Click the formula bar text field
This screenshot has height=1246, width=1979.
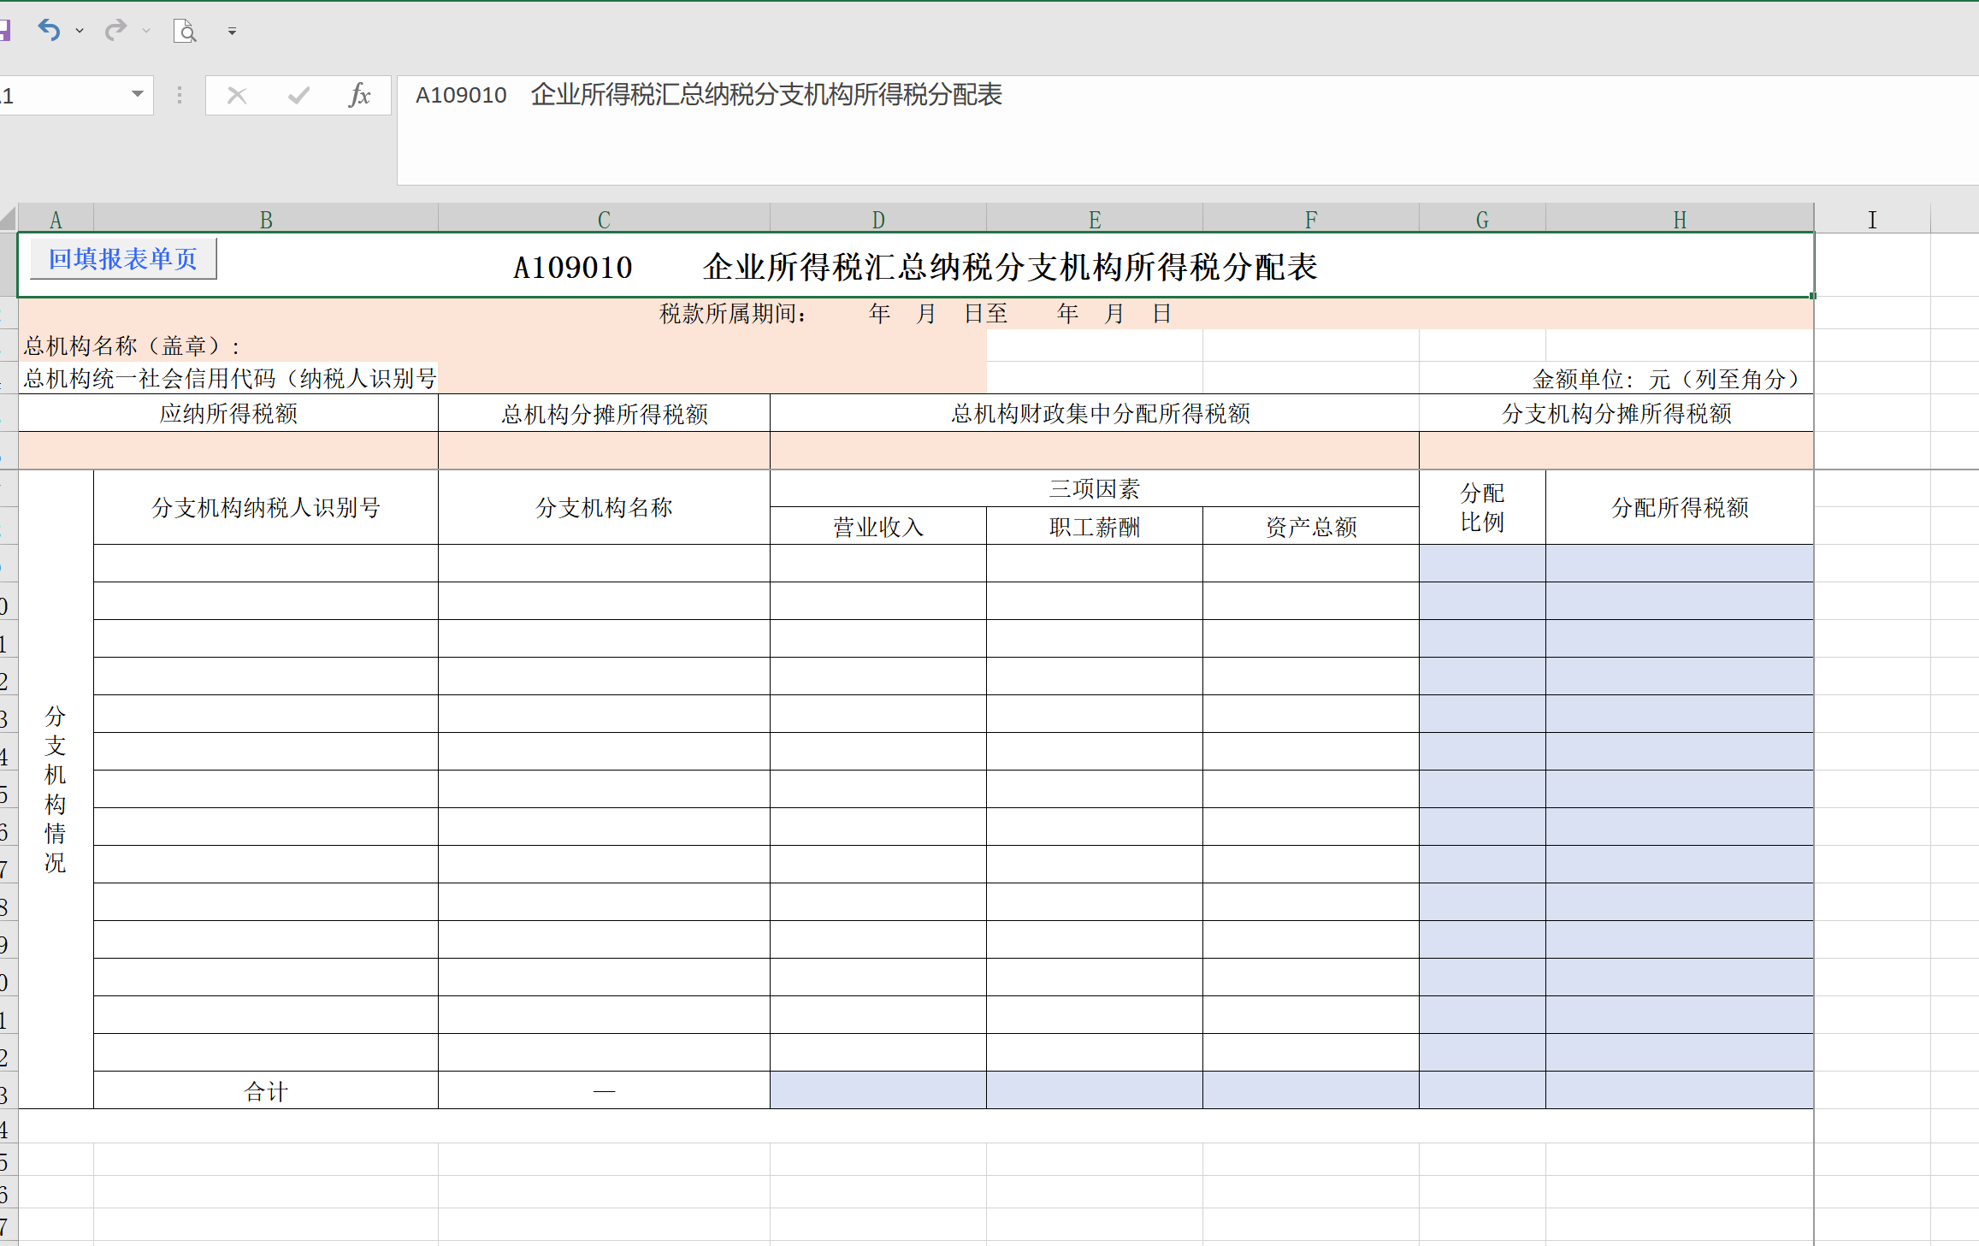tap(1197, 128)
